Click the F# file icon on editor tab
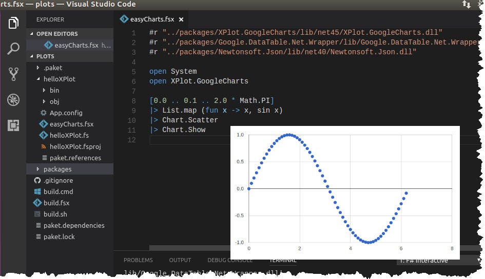This screenshot has width=485, height=279. click(x=124, y=19)
